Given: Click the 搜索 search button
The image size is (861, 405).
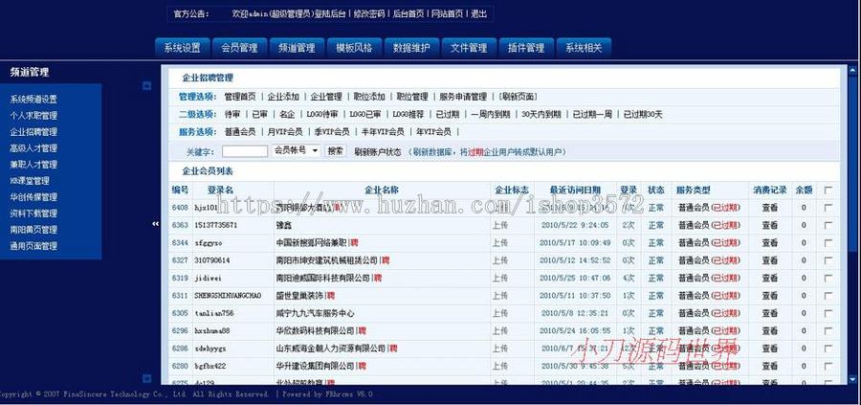Looking at the screenshot, I should (x=336, y=150).
